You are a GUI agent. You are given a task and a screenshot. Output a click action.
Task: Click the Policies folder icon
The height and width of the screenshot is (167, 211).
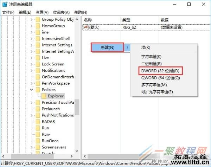tap(38, 90)
